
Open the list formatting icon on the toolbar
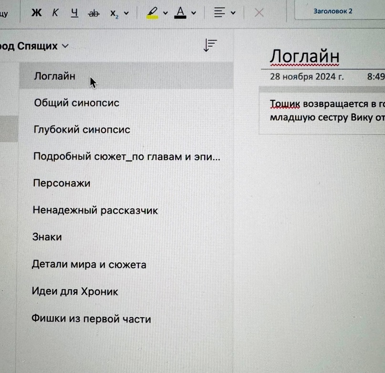[x=220, y=12]
